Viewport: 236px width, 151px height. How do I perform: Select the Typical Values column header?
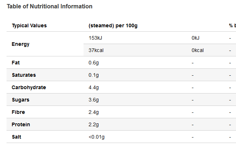click(29, 25)
